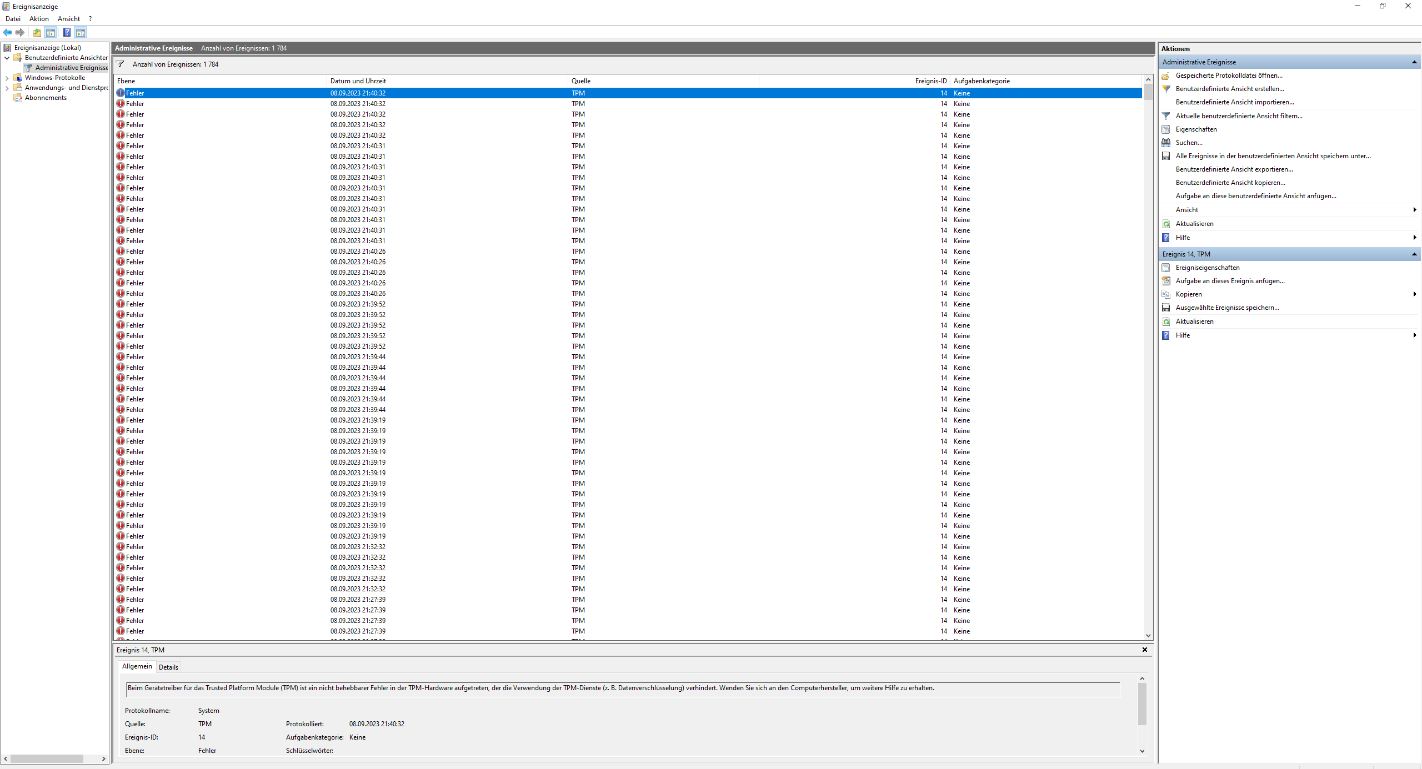
Task: Toggle the console tree pane toolbar icon
Action: tap(51, 32)
